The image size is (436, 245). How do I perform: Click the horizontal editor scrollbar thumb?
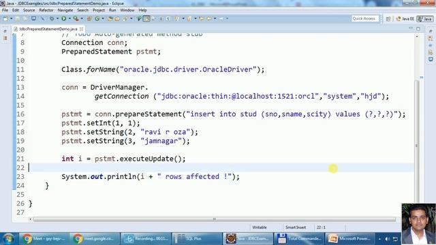214,219
